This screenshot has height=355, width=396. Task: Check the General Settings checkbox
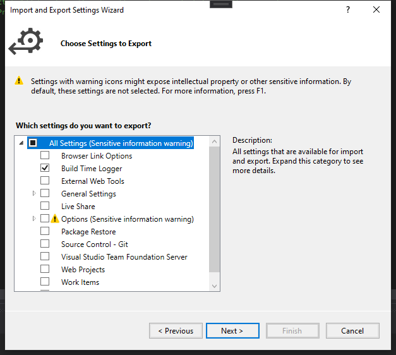[x=45, y=193]
